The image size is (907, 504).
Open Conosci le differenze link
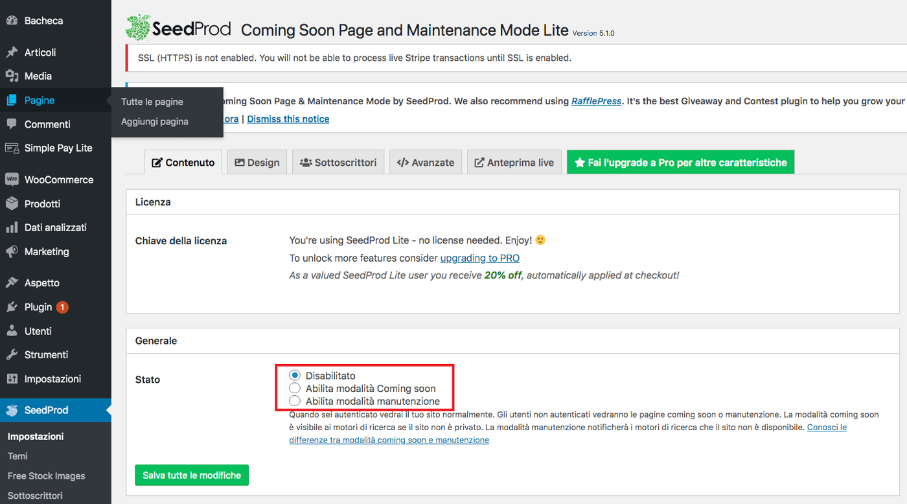[x=568, y=434]
